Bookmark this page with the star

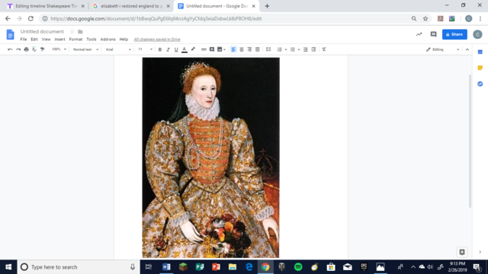click(x=425, y=18)
